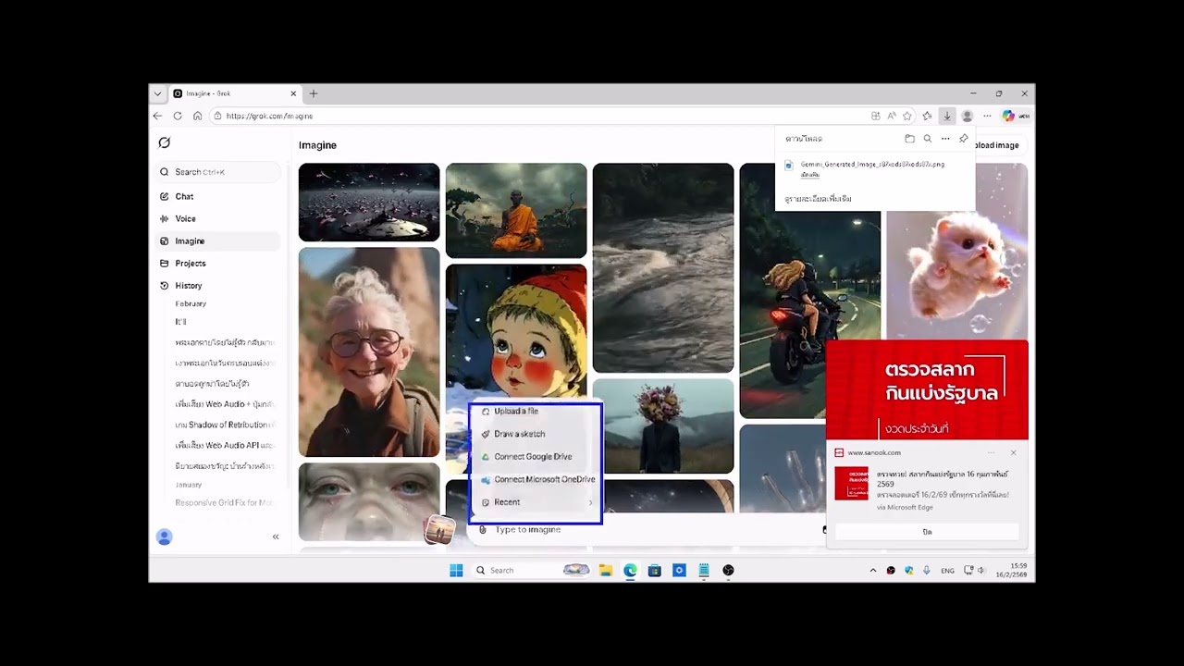Select Imagine in the sidebar
The image size is (1184, 666).
click(x=219, y=240)
